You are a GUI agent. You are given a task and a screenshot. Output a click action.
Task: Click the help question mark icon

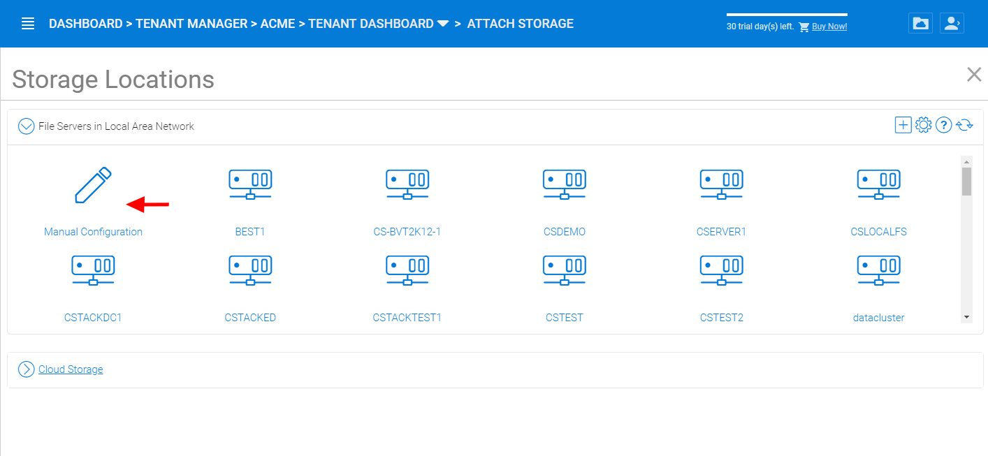tap(944, 126)
